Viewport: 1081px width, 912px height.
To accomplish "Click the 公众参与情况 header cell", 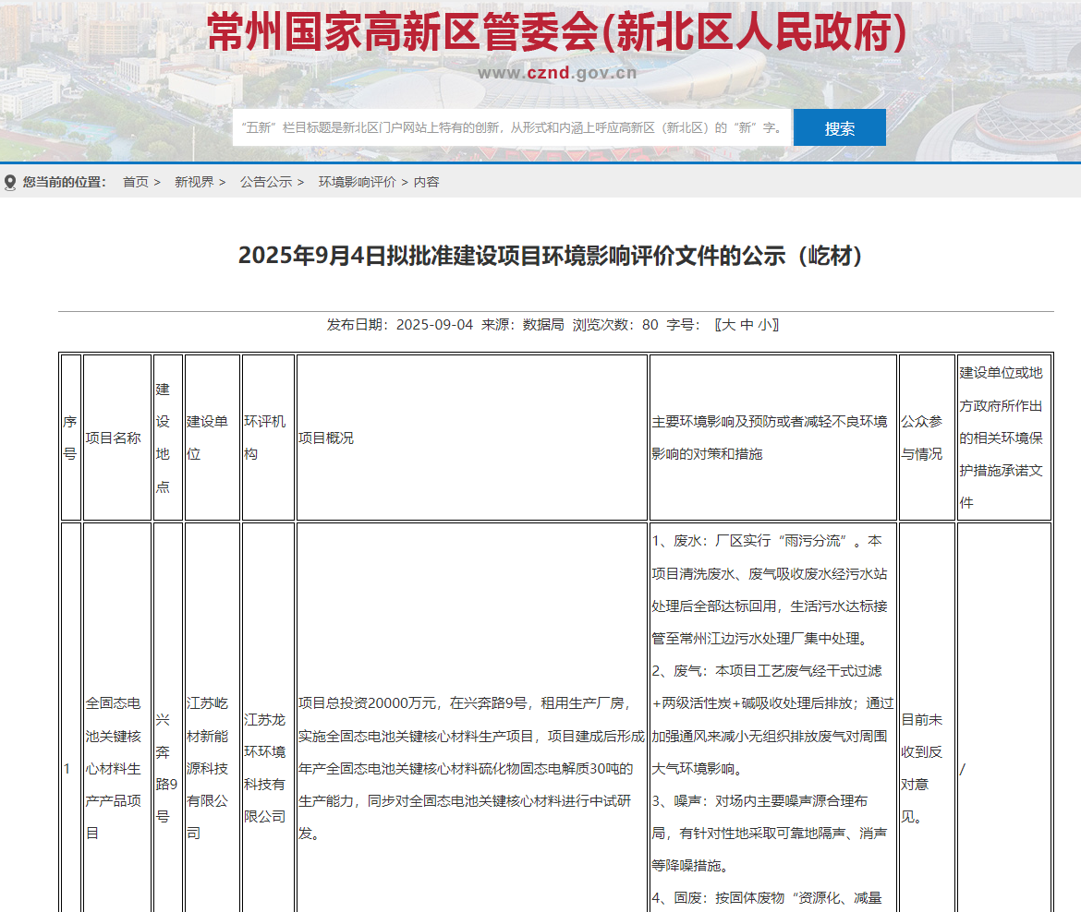I will coord(927,438).
